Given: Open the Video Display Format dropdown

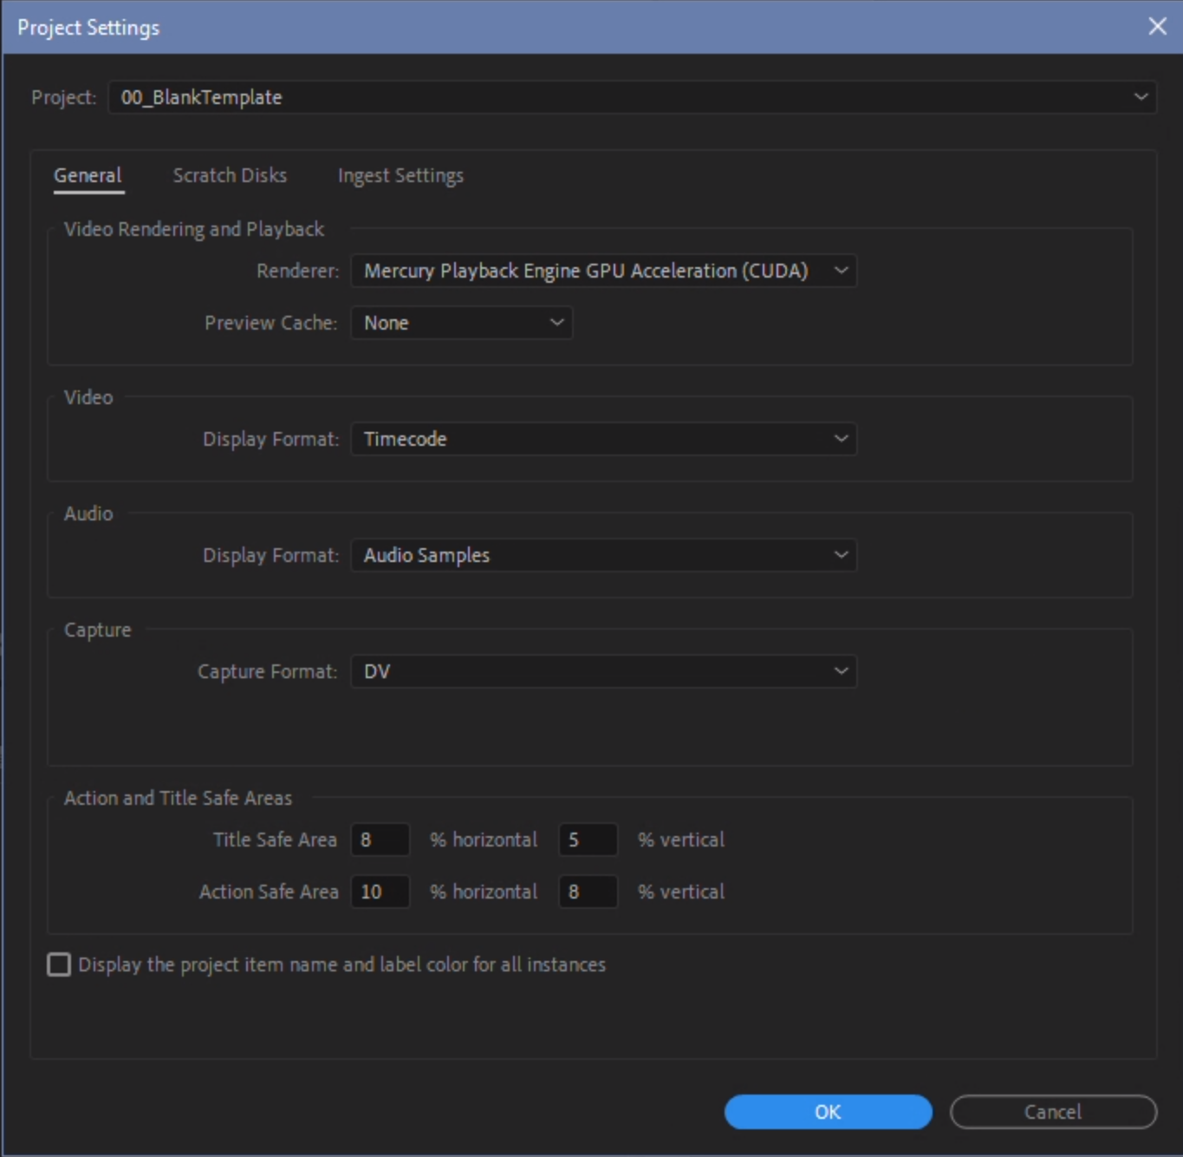Looking at the screenshot, I should tap(604, 439).
